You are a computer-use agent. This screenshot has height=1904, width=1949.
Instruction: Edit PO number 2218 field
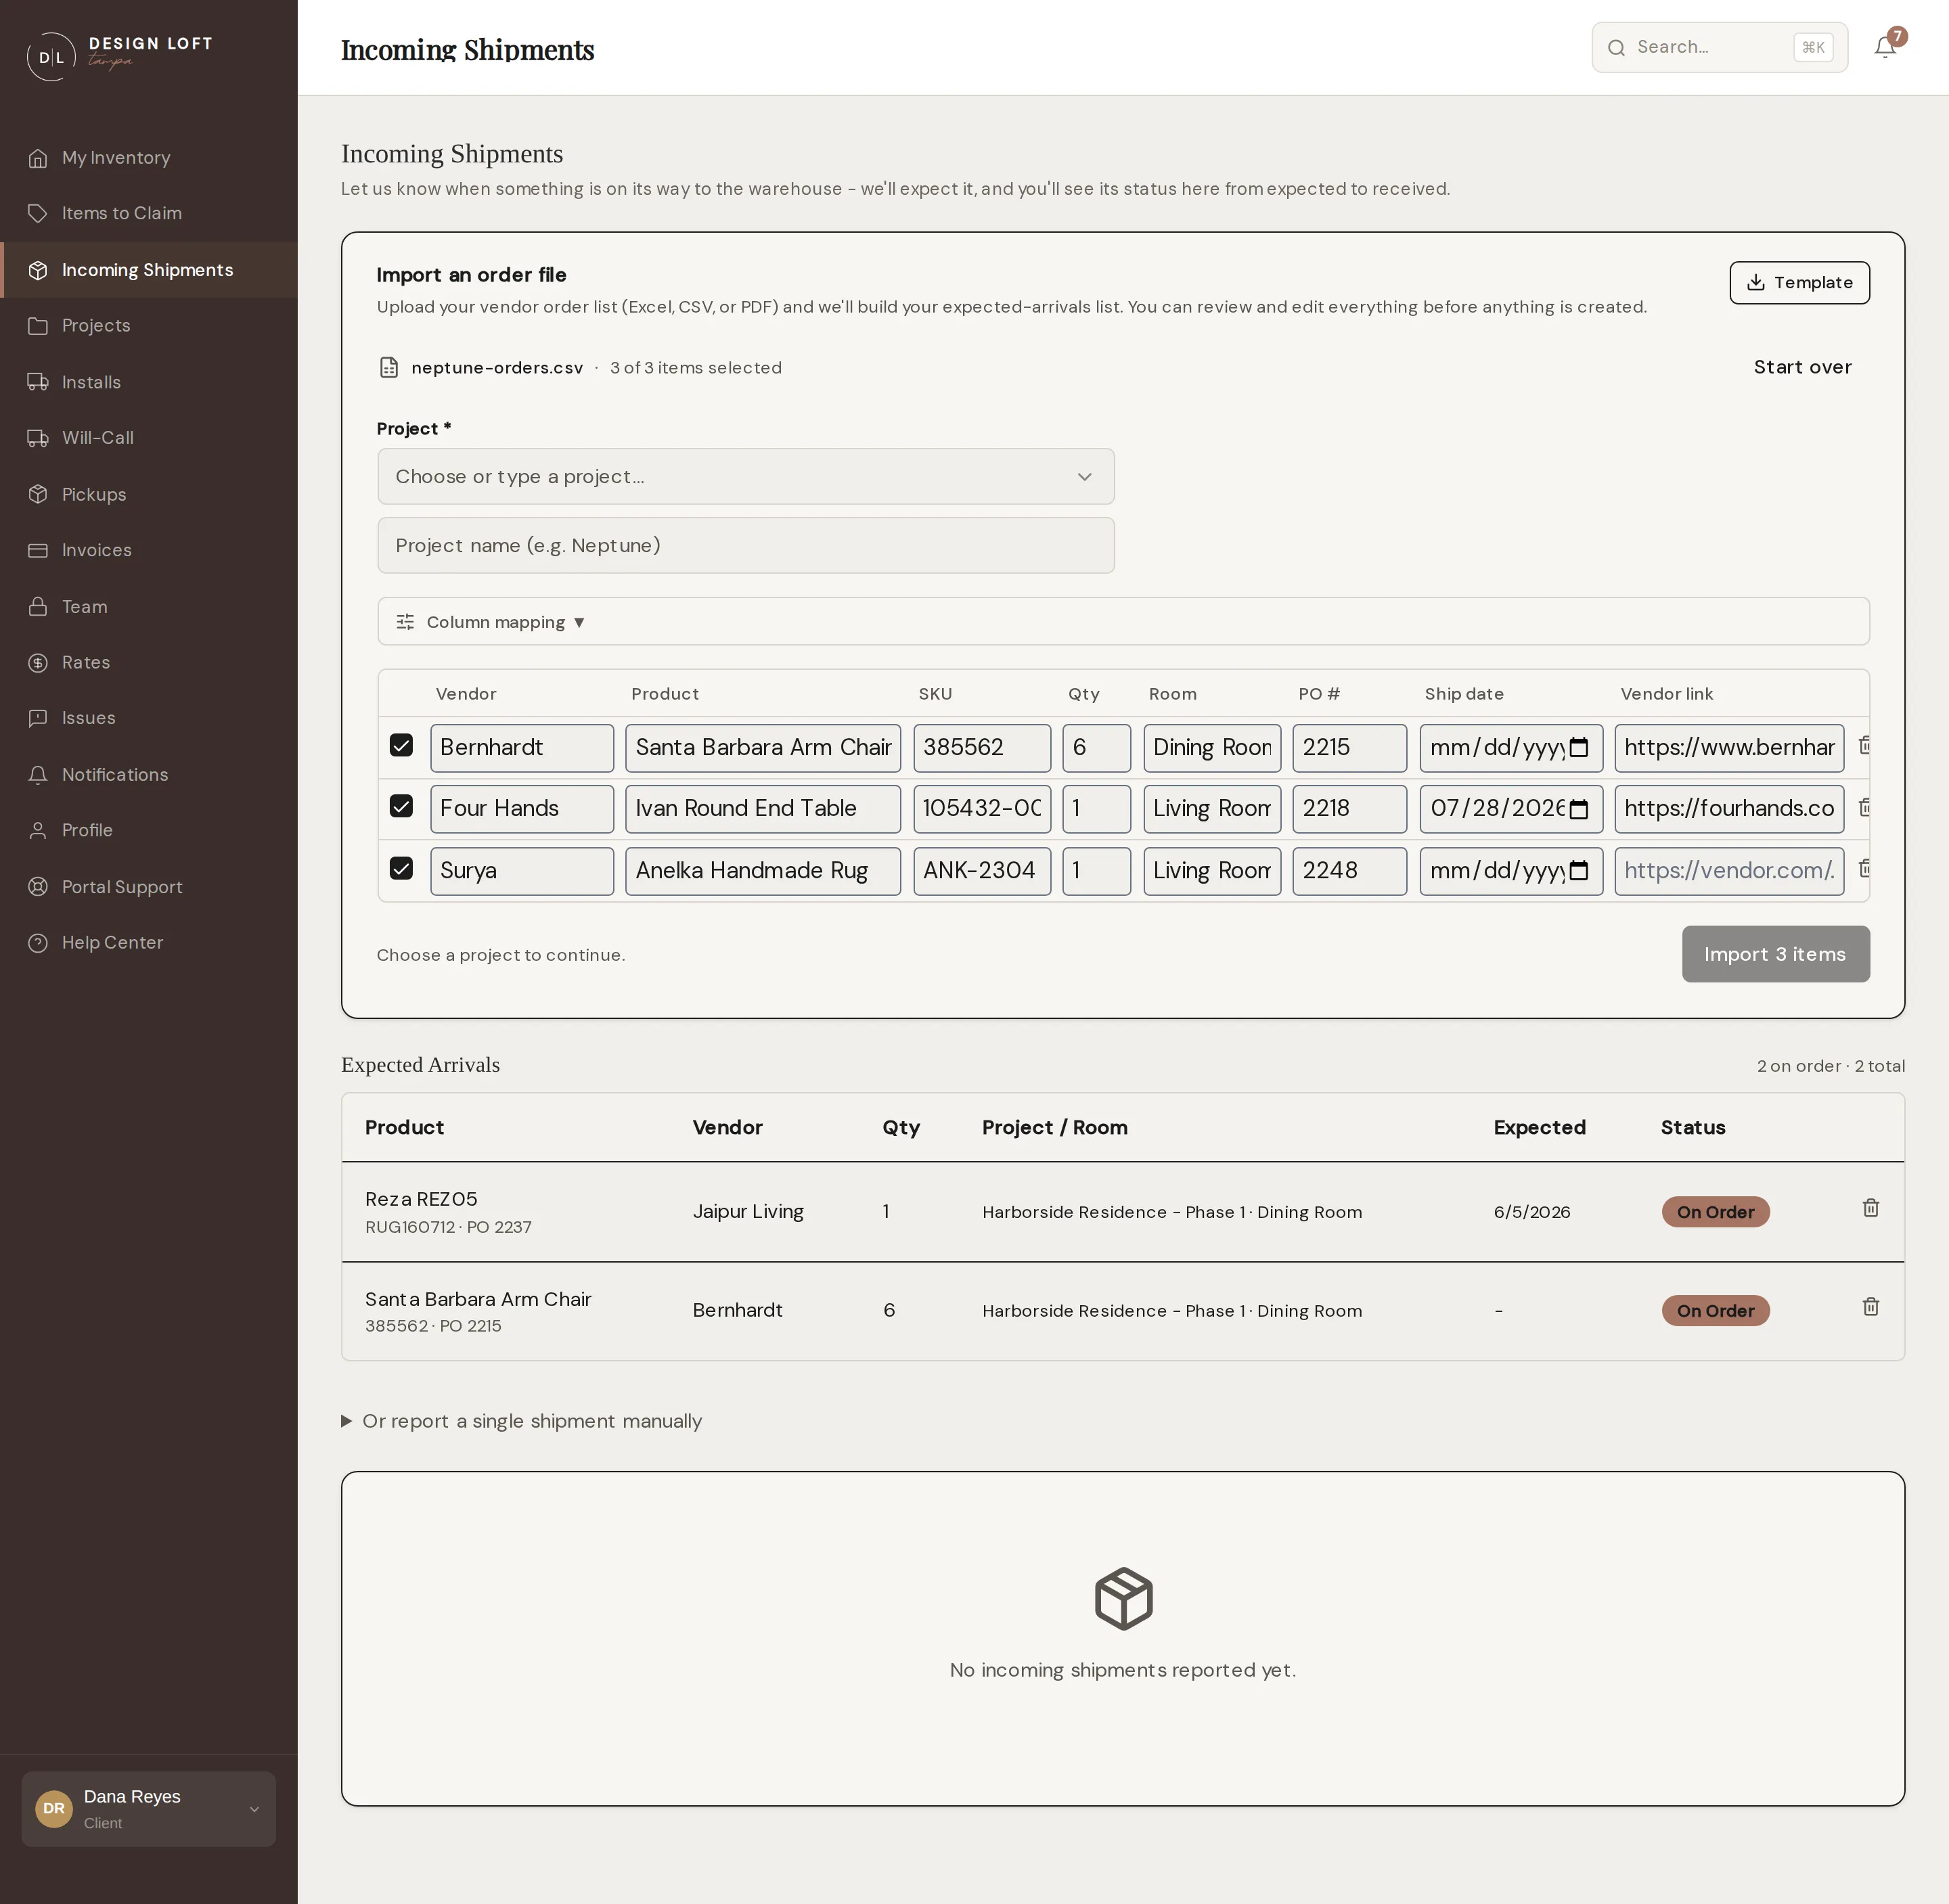[1349, 809]
